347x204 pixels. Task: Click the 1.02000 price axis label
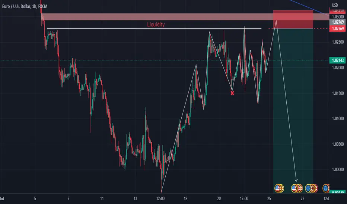click(x=338, y=68)
